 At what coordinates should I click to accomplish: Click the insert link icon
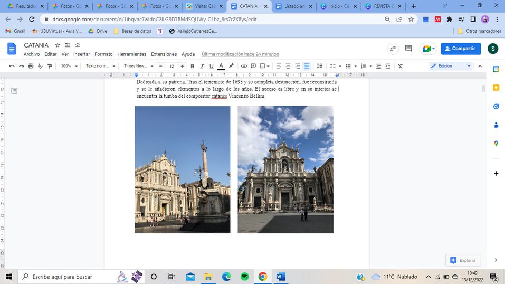pos(244,66)
